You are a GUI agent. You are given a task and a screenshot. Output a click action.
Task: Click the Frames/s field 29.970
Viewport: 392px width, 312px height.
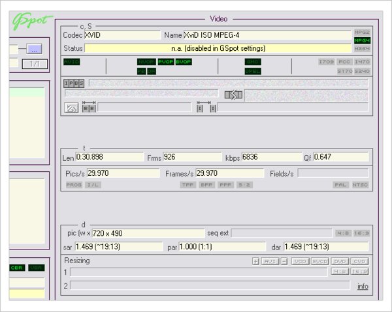[x=230, y=173]
